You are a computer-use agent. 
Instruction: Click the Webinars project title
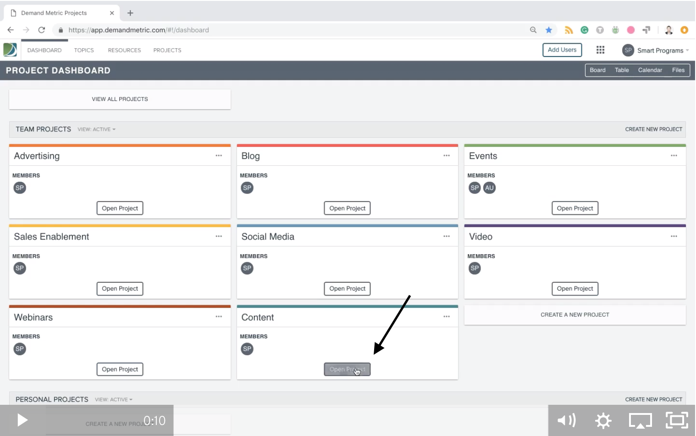point(33,318)
